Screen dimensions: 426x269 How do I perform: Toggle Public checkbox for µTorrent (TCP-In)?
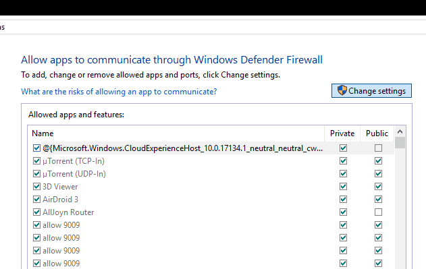pyautogui.click(x=378, y=160)
